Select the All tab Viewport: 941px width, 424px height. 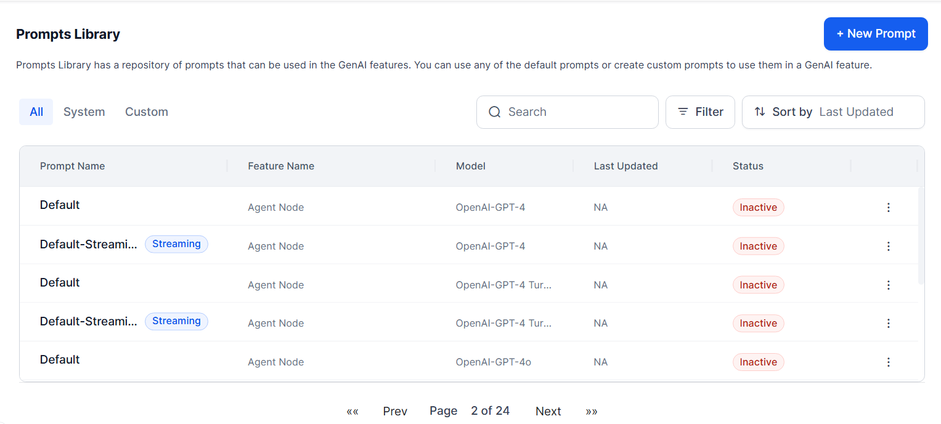(36, 112)
